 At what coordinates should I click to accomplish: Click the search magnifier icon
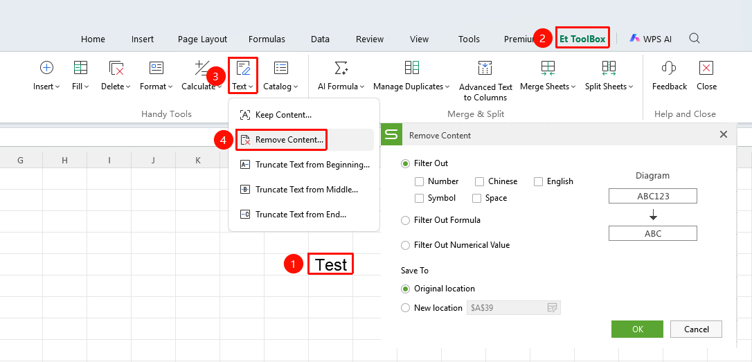tap(694, 38)
